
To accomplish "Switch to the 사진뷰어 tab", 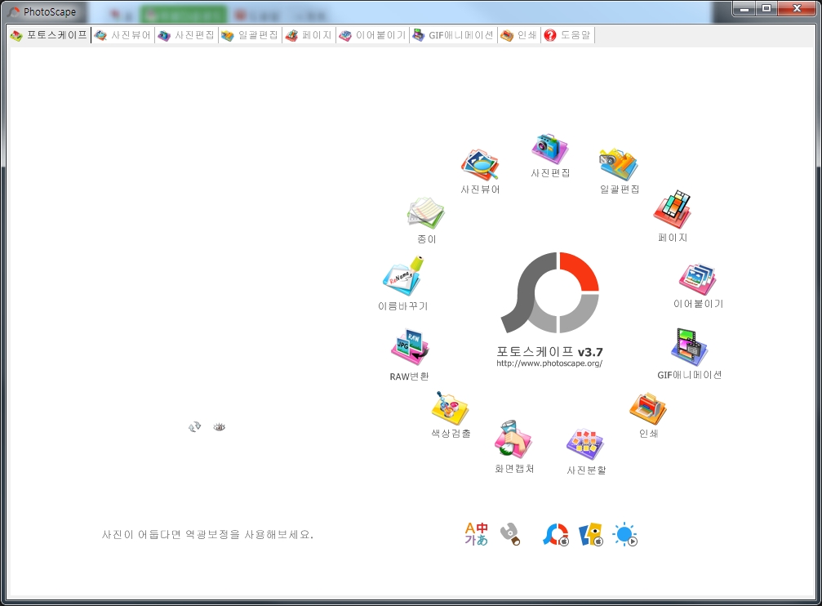I will point(122,35).
